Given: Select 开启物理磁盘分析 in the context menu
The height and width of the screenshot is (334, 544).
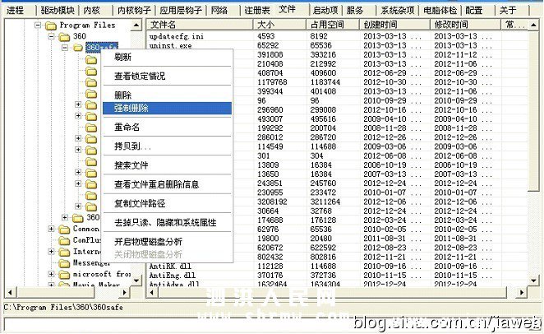Looking at the screenshot, I should (x=167, y=242).
